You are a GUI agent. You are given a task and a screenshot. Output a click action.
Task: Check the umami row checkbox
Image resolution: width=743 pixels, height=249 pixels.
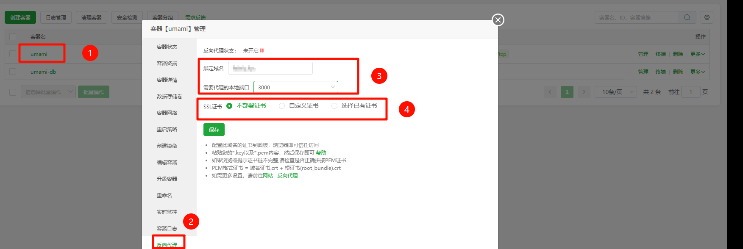pos(13,54)
